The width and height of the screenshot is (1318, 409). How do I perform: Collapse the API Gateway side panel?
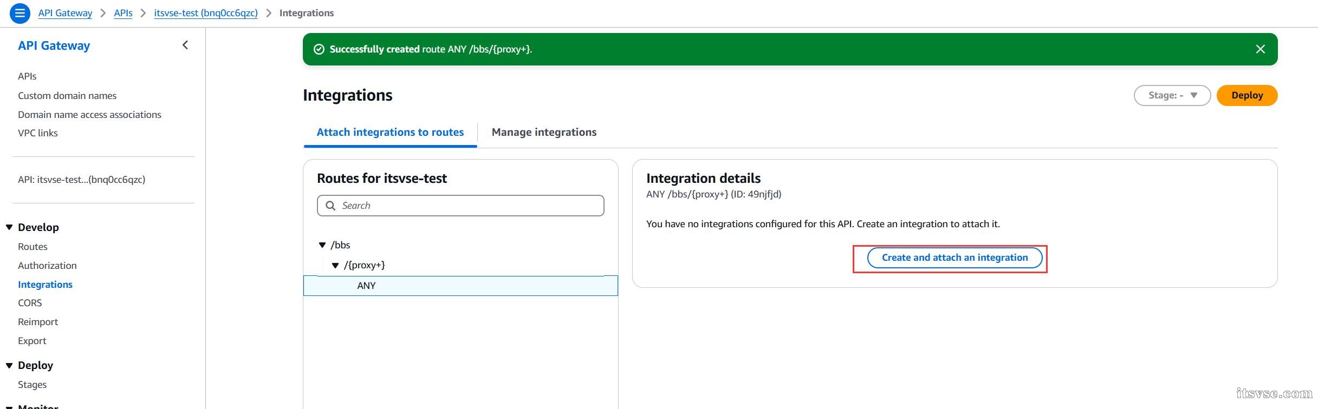pos(185,45)
